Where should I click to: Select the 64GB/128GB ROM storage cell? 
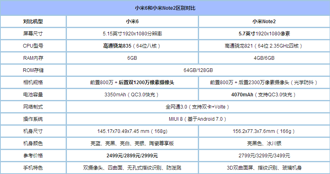point(198,70)
